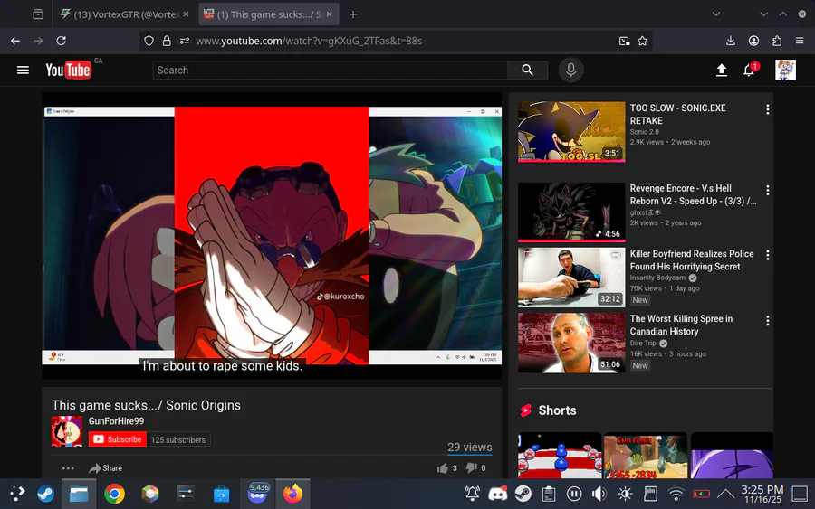Image resolution: width=815 pixels, height=509 pixels.
Task: Open the Dire Trip channel link
Action: pyautogui.click(x=643, y=343)
